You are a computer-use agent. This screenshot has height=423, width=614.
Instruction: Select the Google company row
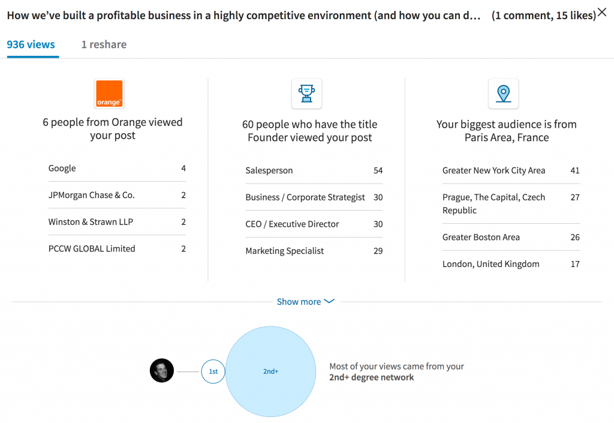[x=117, y=169]
